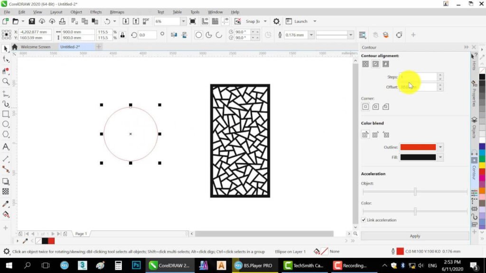The image size is (486, 273).
Task: Click Mirror horizontally icon
Action: pyautogui.click(x=174, y=35)
